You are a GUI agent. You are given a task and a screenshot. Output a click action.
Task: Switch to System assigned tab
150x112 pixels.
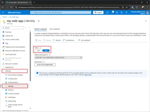click(41, 29)
